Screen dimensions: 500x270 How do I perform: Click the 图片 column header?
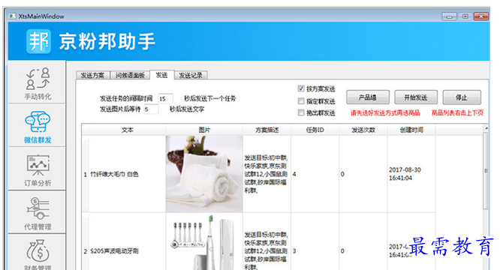coord(204,130)
